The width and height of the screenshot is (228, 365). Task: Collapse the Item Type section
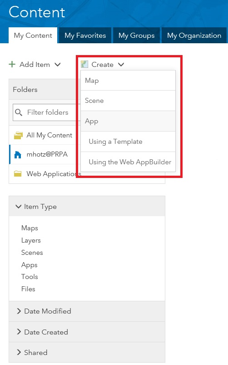[x=18, y=206]
